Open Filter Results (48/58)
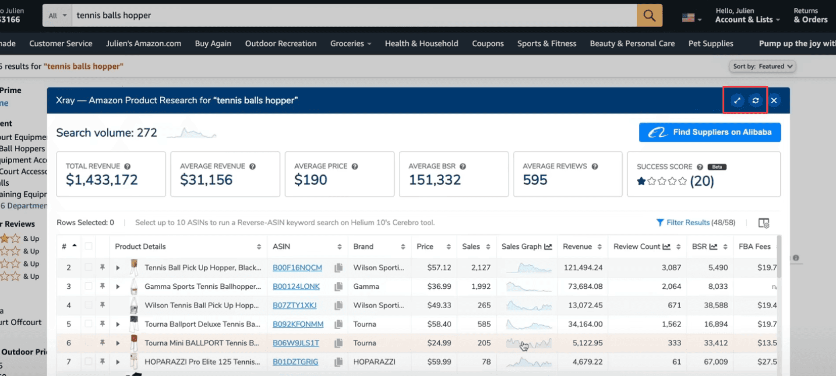The image size is (836, 376). (696, 222)
